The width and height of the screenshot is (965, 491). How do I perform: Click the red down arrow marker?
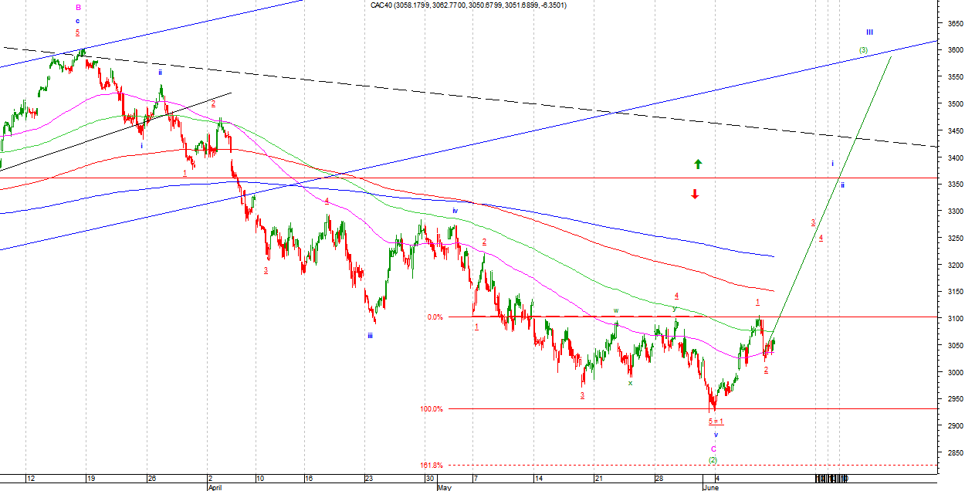pos(695,195)
